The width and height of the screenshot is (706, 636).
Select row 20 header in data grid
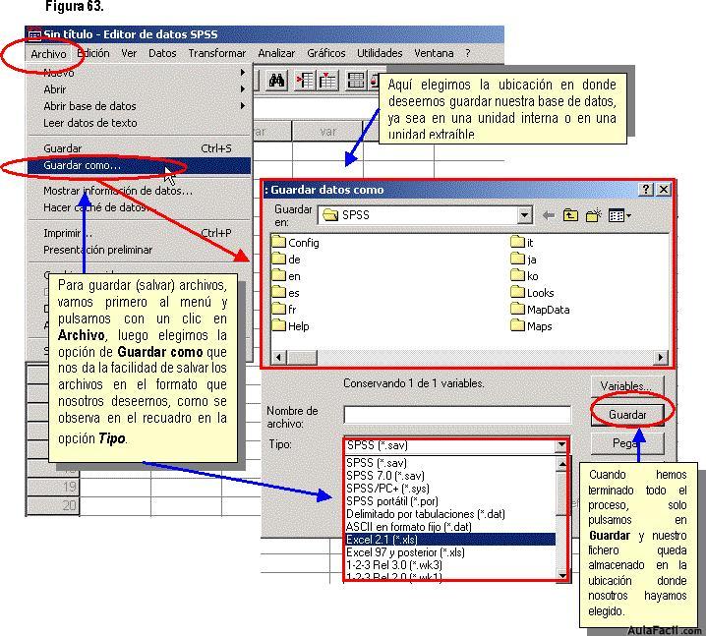tap(53, 505)
